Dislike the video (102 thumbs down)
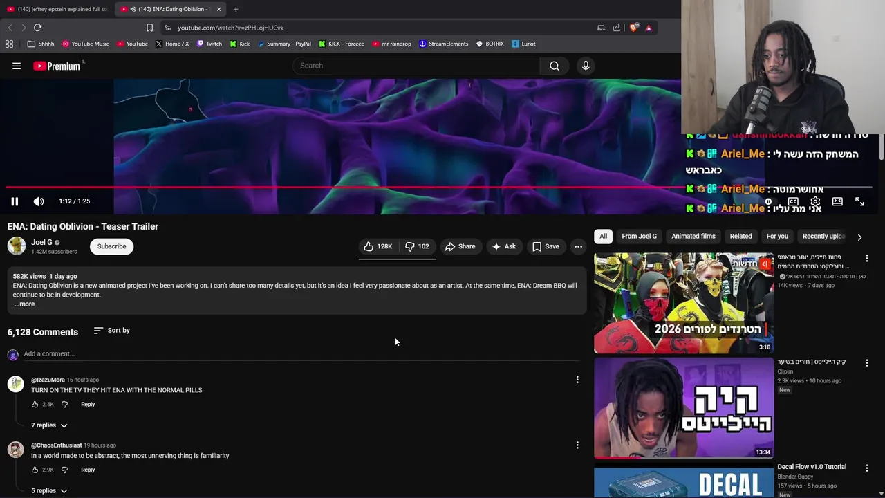The image size is (885, 498). (x=417, y=246)
